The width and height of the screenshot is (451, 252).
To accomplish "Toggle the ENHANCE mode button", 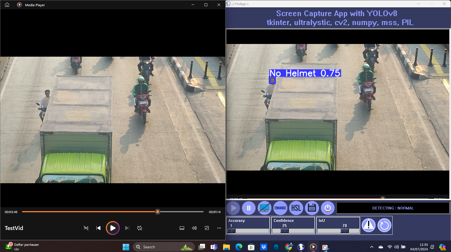I will (280, 208).
